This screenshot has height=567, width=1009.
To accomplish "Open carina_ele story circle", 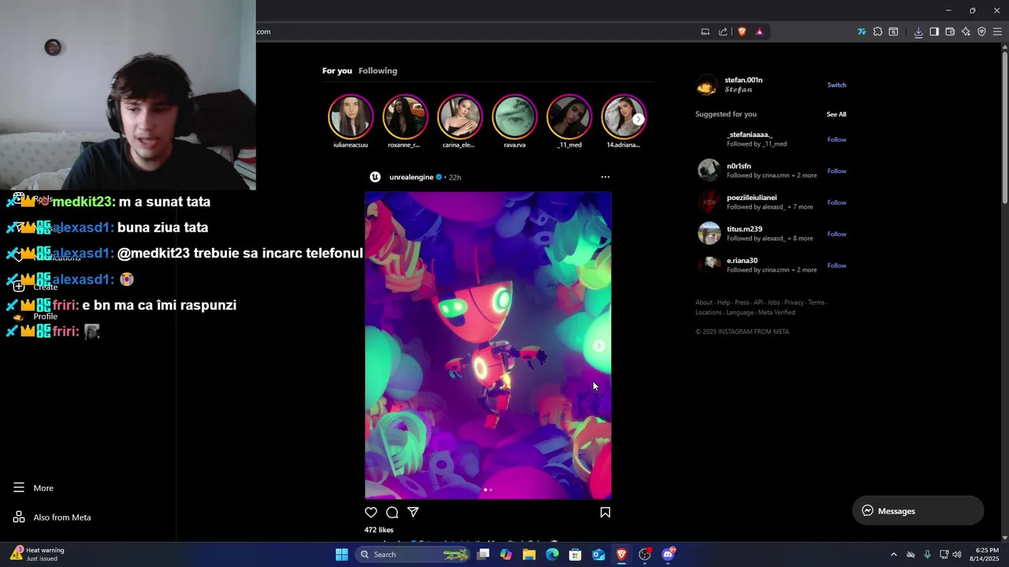I will [x=460, y=117].
